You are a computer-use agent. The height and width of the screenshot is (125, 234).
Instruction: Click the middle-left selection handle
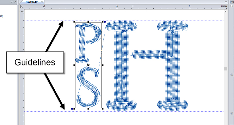coord(74,65)
